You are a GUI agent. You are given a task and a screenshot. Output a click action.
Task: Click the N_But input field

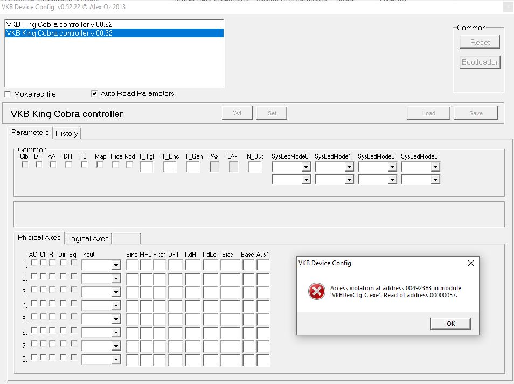pyautogui.click(x=255, y=167)
